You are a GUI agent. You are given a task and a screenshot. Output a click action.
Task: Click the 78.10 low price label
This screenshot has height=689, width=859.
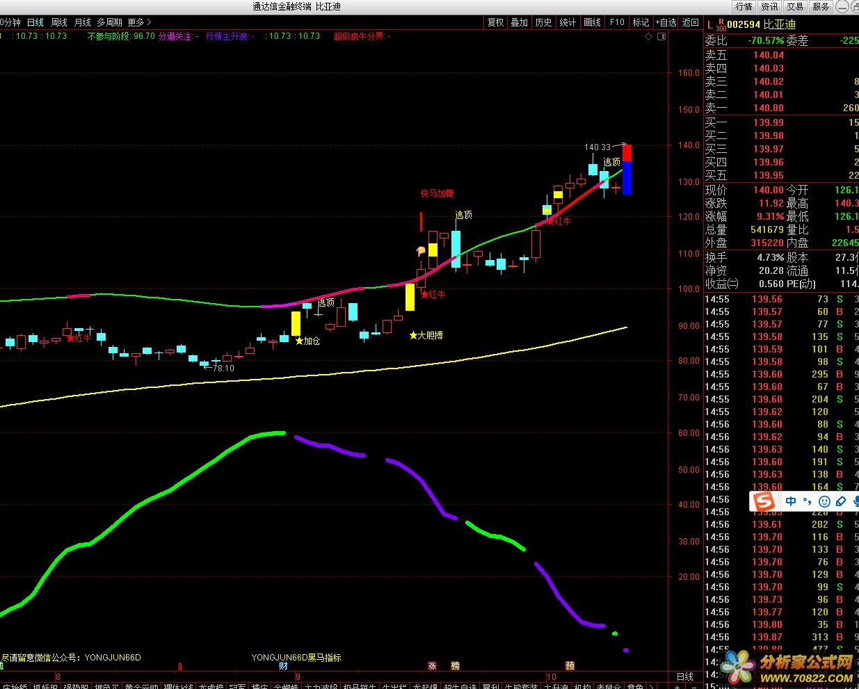[x=223, y=368]
